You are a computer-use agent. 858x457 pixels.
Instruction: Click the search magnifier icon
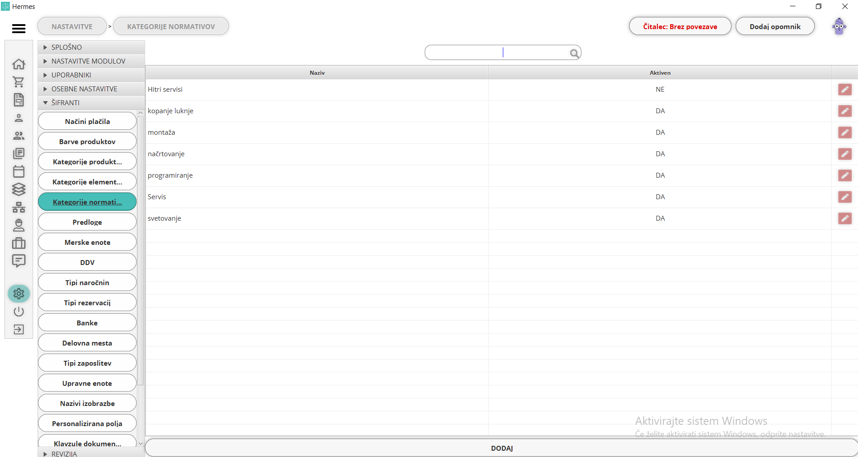[575, 53]
